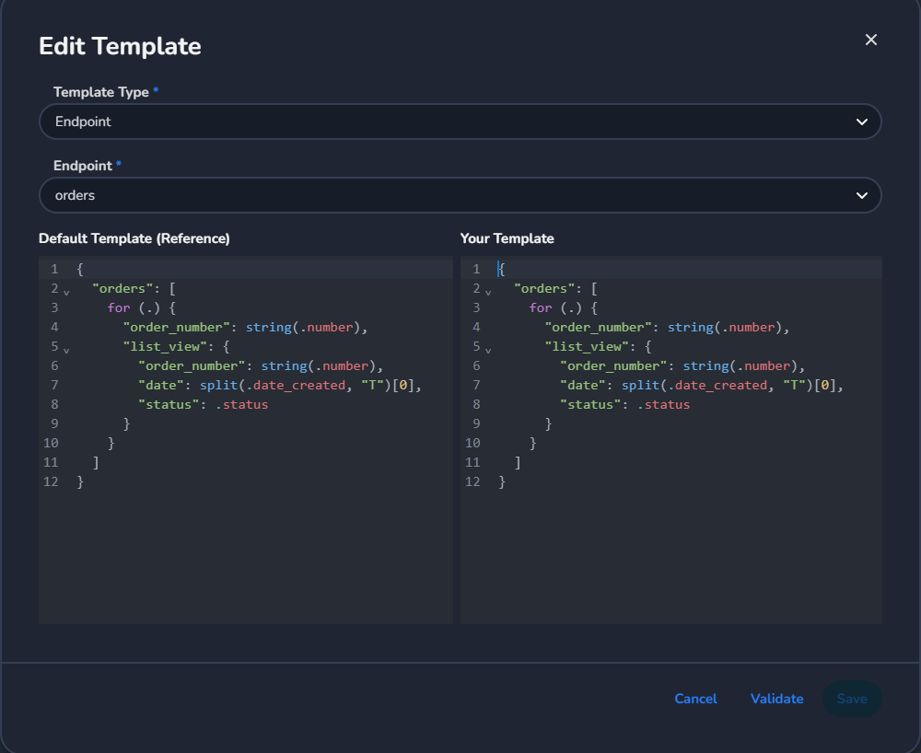The height and width of the screenshot is (753, 921).
Task: Click the empty area of Your Template editor
Action: tap(670, 558)
